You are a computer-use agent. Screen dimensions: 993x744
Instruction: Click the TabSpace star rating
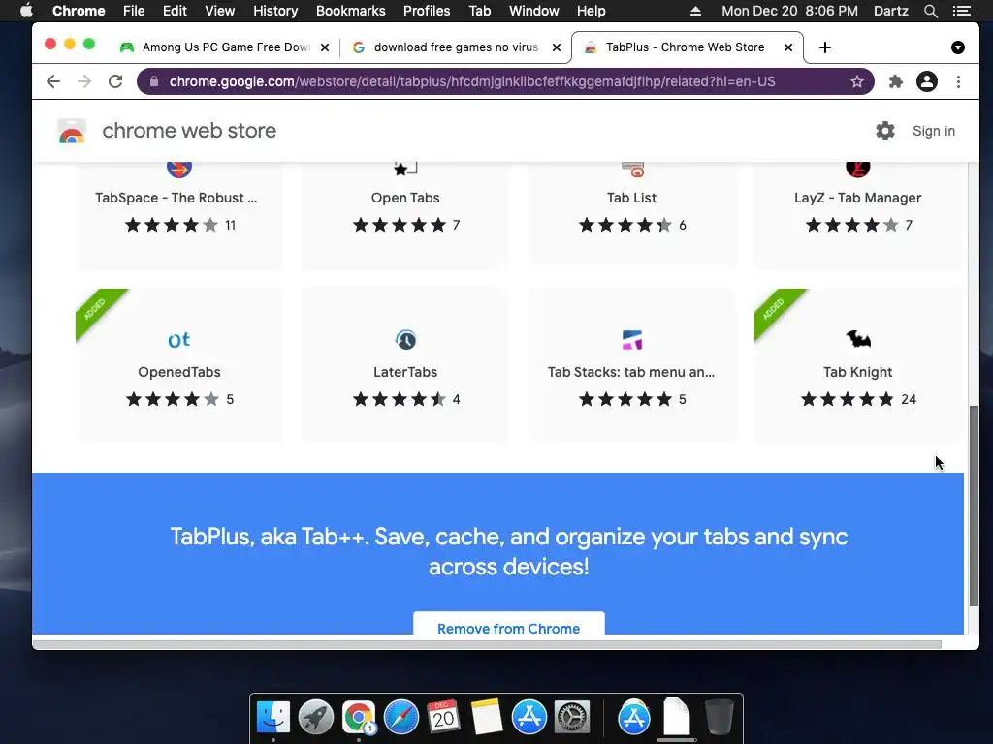(x=171, y=225)
